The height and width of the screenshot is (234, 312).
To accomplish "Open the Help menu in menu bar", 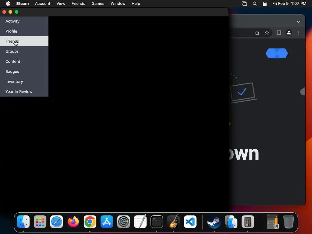I will tap(136, 3).
